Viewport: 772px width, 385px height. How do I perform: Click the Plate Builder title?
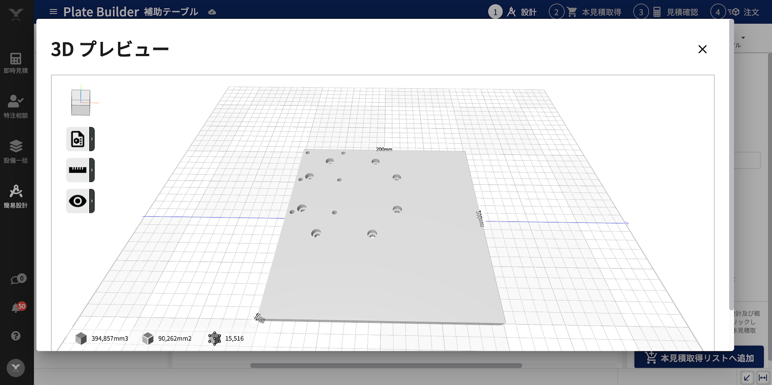pos(101,12)
